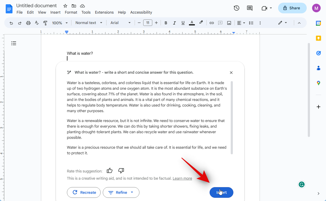Toggle italic formatting
This screenshot has height=201, width=326.
pyautogui.click(x=174, y=23)
